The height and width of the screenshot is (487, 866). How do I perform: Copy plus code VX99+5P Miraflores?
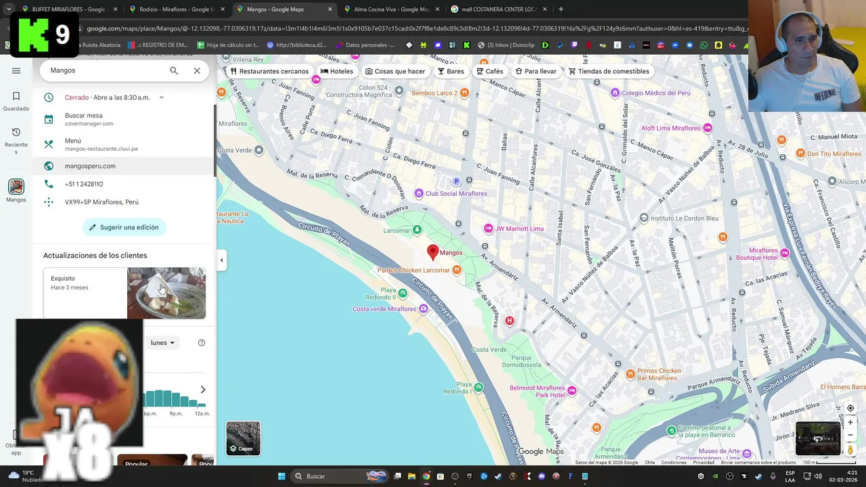click(x=124, y=202)
